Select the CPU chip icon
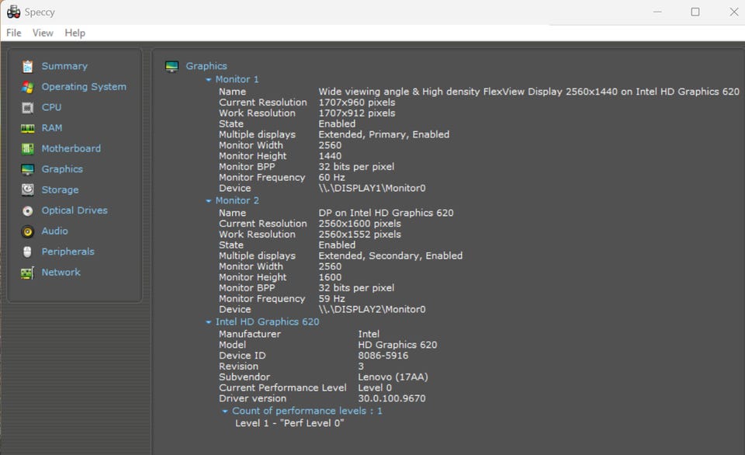Viewport: 745px width, 455px height. 28,108
